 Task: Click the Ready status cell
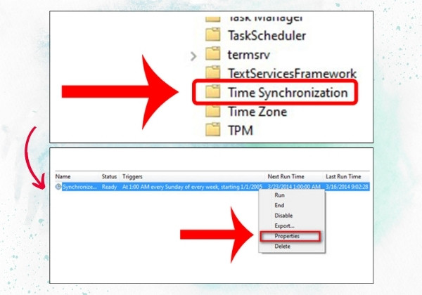pyautogui.click(x=109, y=187)
